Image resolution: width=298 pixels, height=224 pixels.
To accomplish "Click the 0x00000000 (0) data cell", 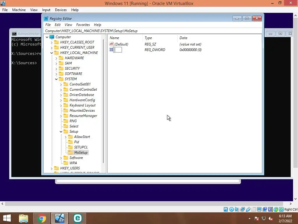I will (190, 50).
